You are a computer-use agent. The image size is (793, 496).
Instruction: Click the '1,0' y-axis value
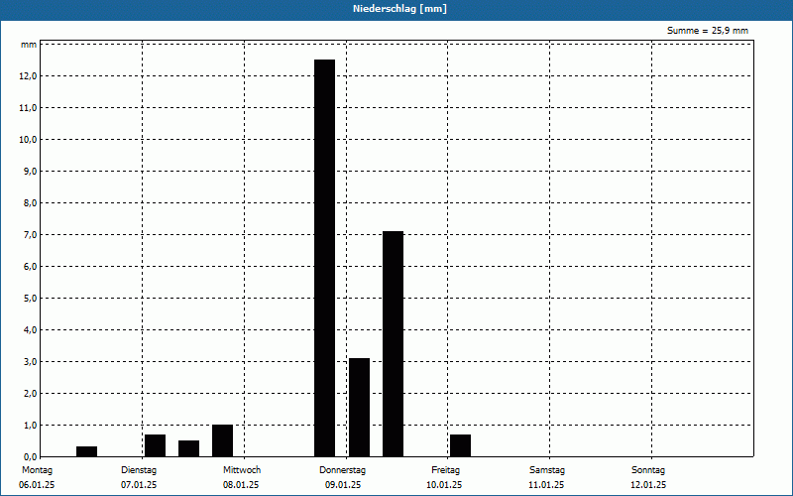point(30,426)
